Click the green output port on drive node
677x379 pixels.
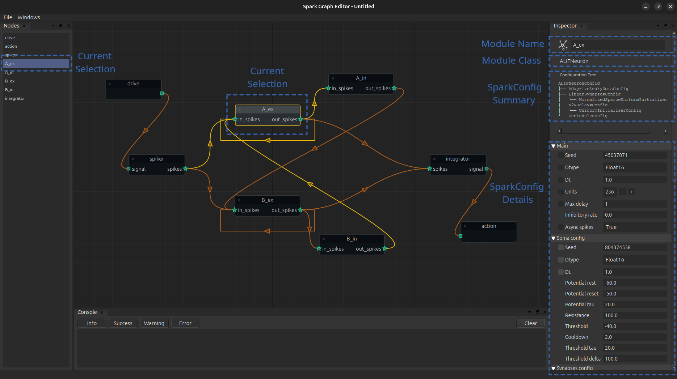pyautogui.click(x=162, y=93)
